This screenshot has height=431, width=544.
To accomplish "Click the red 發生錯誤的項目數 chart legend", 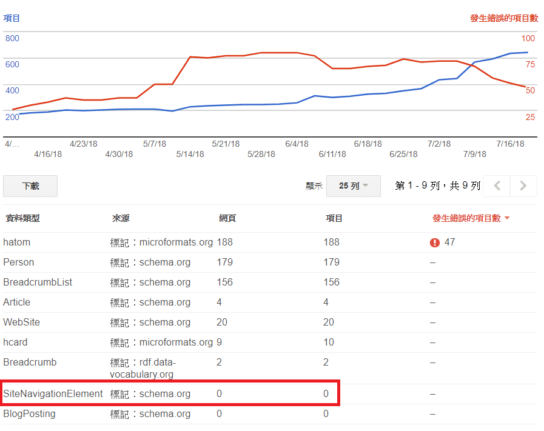I will 503,18.
